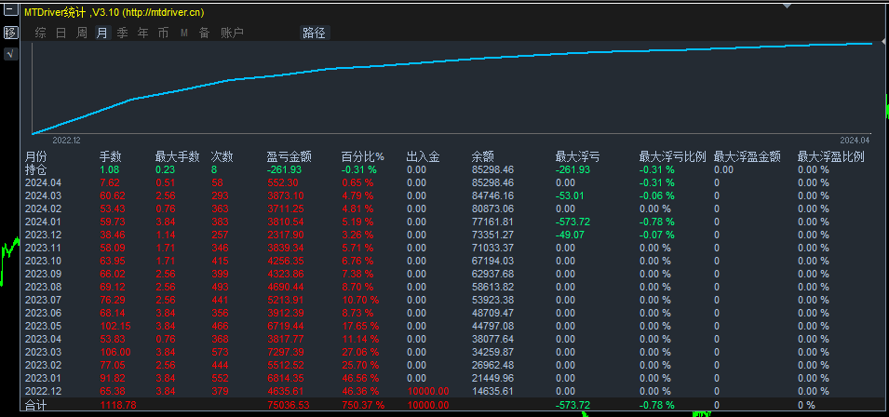The width and height of the screenshot is (889, 417).
Task: Switch to the 季 quarterly tab
Action: tap(123, 33)
